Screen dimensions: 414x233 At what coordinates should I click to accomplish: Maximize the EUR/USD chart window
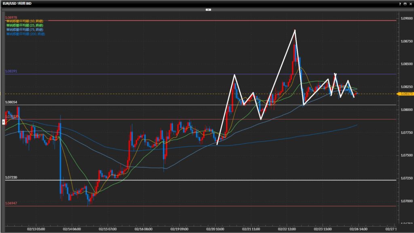click(405, 3)
